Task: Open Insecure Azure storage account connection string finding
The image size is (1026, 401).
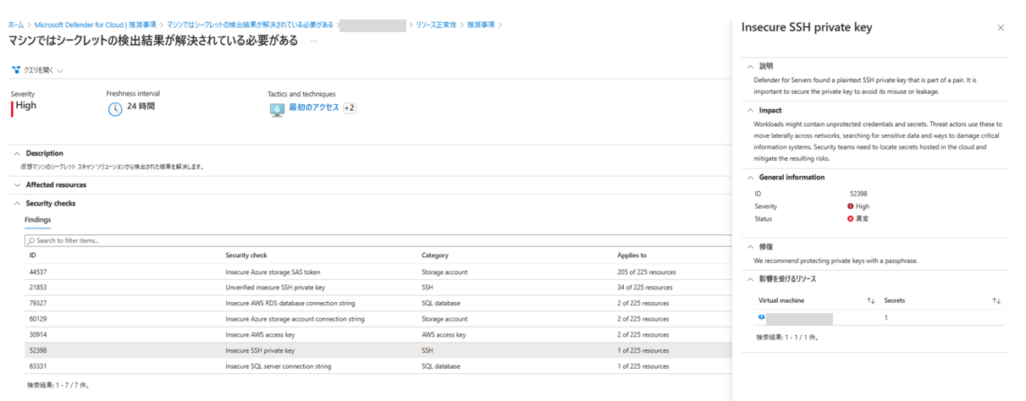Action: pyautogui.click(x=295, y=319)
